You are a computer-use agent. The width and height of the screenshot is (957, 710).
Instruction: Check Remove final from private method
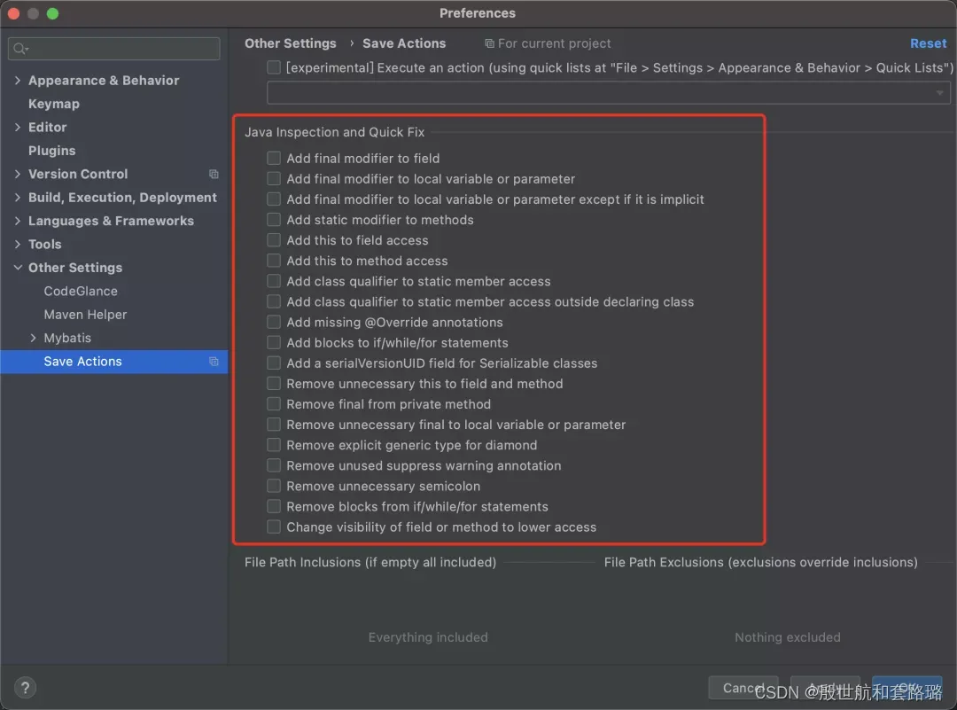point(274,404)
